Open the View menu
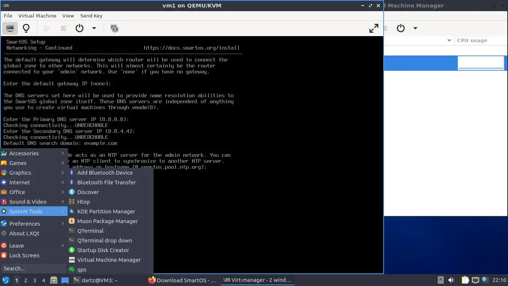Viewport: 508px width, 286px height. 68,16
